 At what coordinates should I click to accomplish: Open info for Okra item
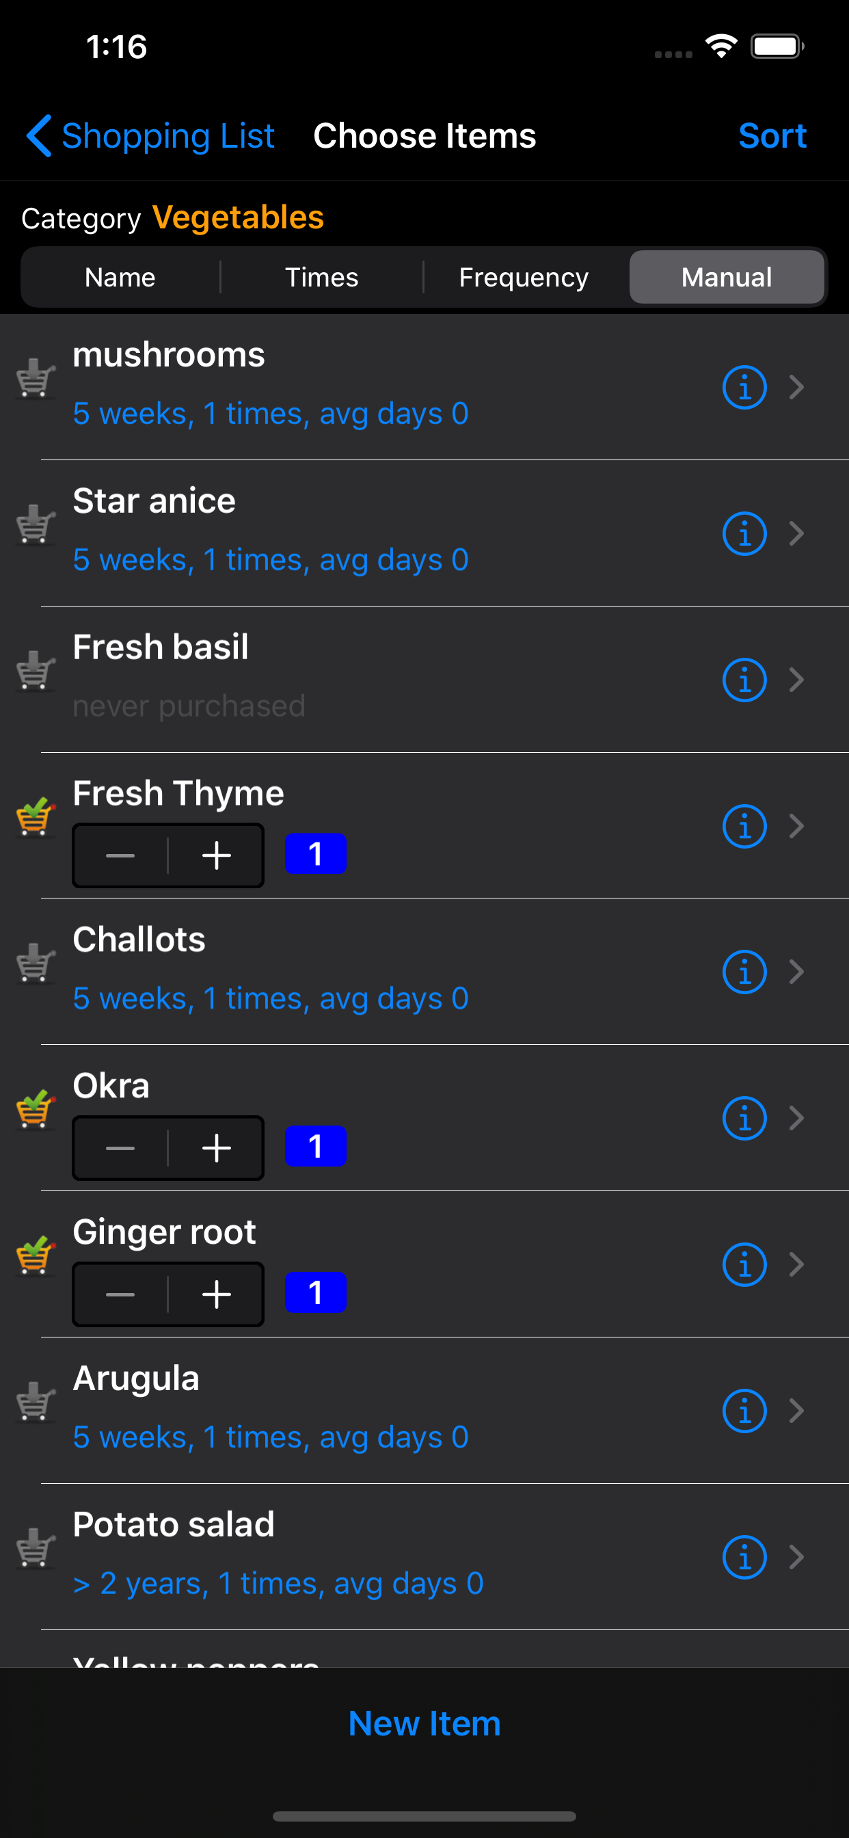pos(744,1118)
